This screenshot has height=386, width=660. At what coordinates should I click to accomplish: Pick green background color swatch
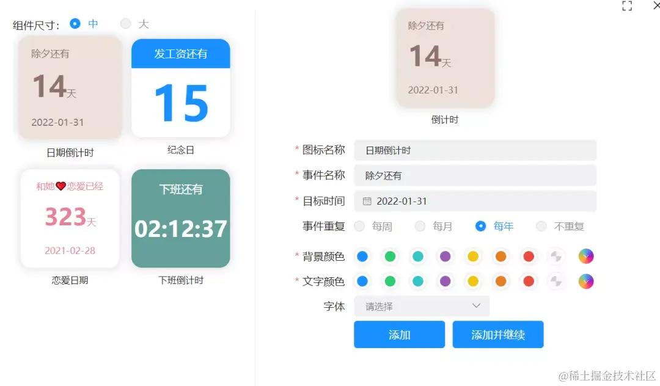[x=390, y=256]
